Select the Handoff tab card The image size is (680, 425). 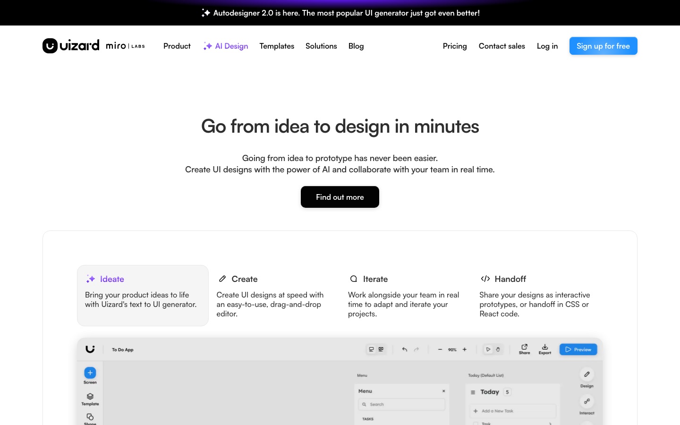(x=537, y=296)
